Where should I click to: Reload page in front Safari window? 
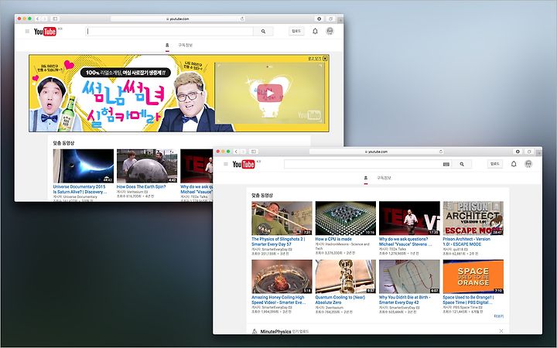[x=441, y=152]
